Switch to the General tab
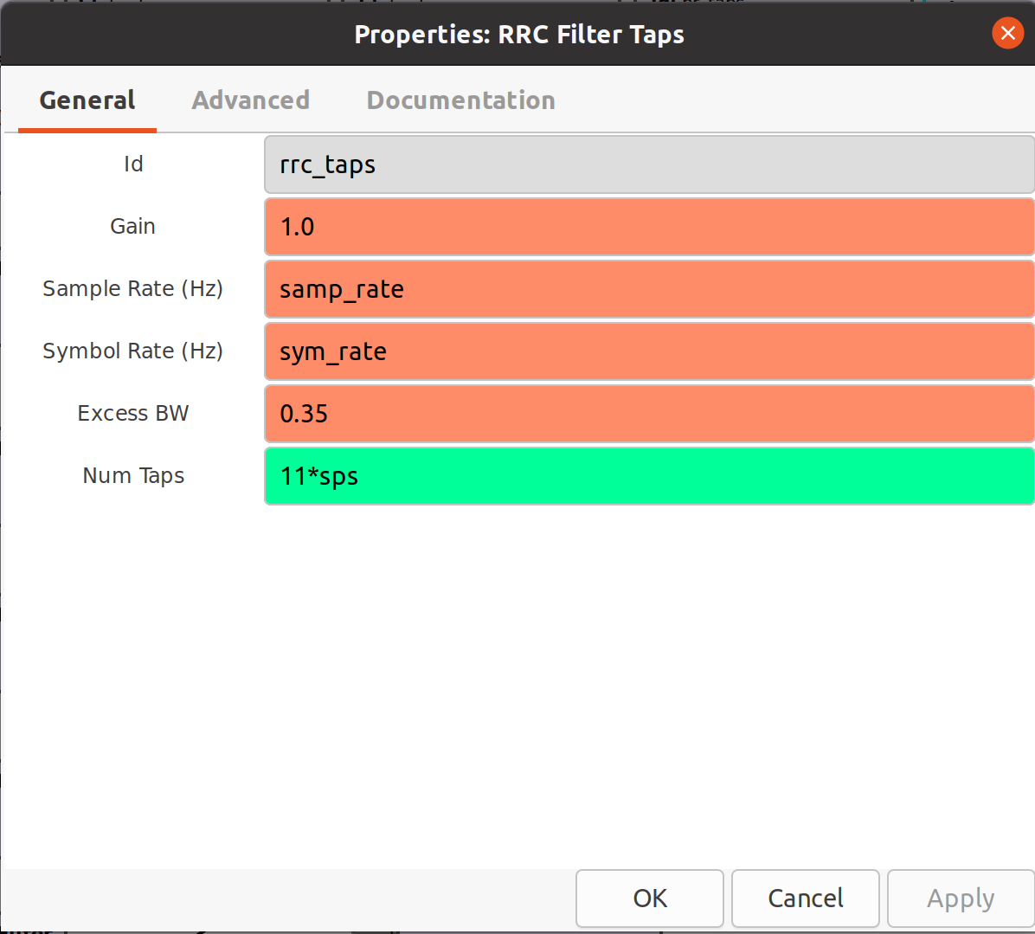This screenshot has height=934, width=1035. click(87, 100)
